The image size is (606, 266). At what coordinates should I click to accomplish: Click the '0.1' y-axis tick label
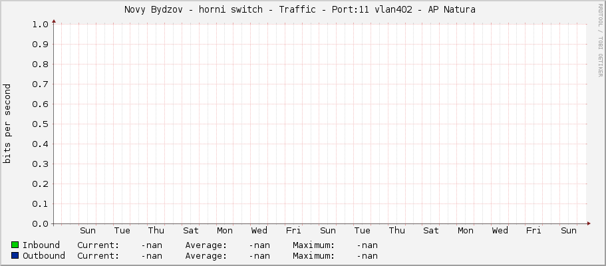click(x=40, y=203)
